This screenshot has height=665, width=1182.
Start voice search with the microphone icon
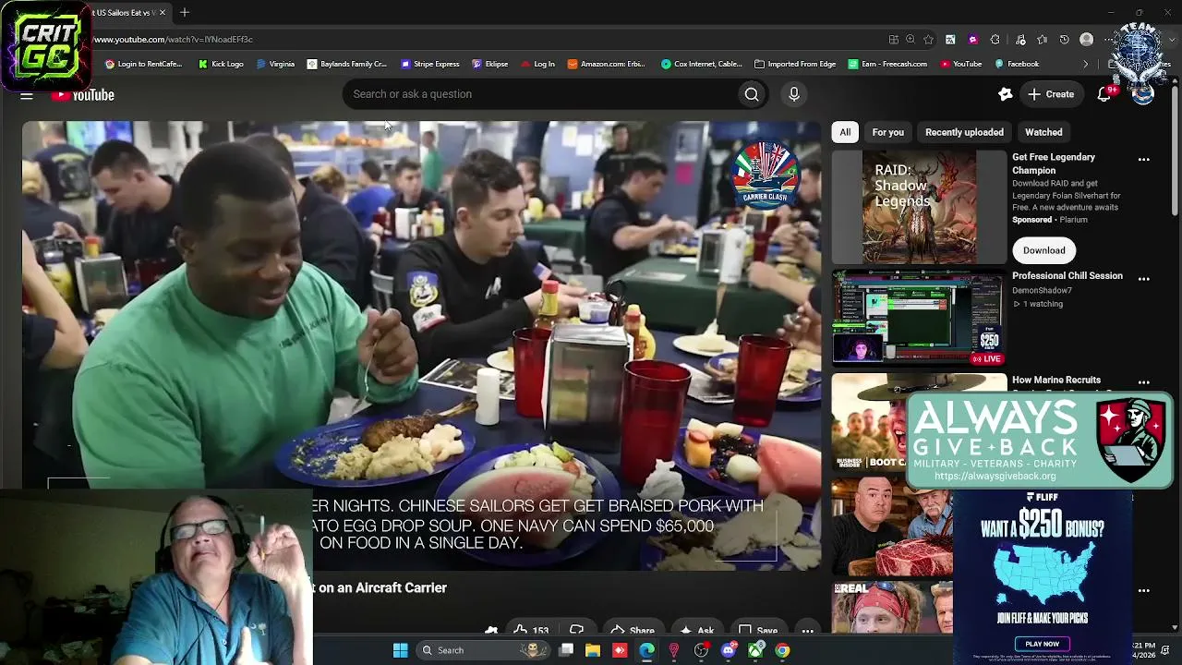pos(794,94)
